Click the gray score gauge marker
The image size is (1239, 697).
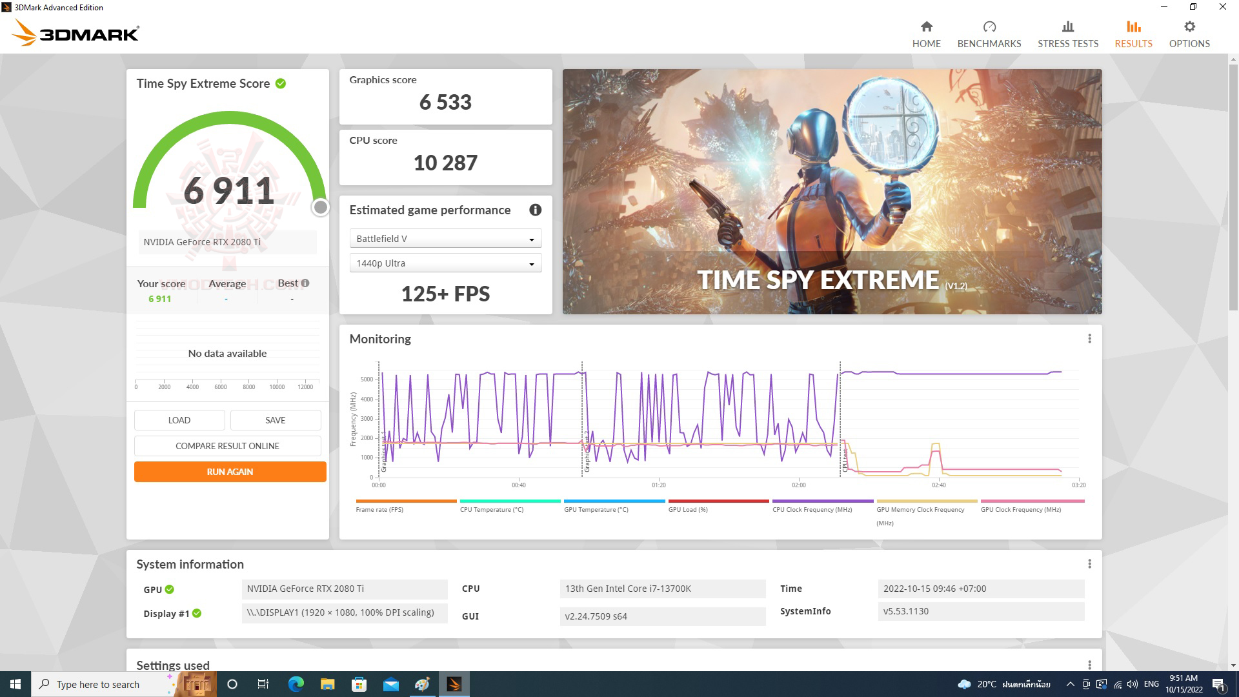point(320,207)
